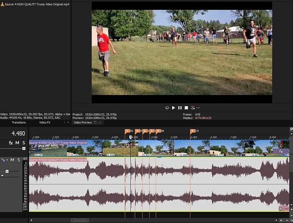Mute the audio track

[12, 160]
